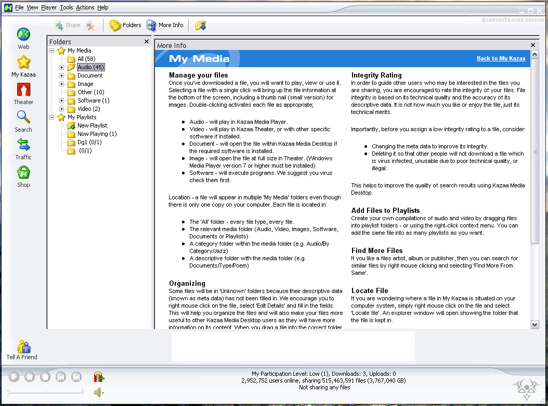Click the playback seek slider
The width and height of the screenshot is (548, 406).
pyautogui.click(x=45, y=391)
